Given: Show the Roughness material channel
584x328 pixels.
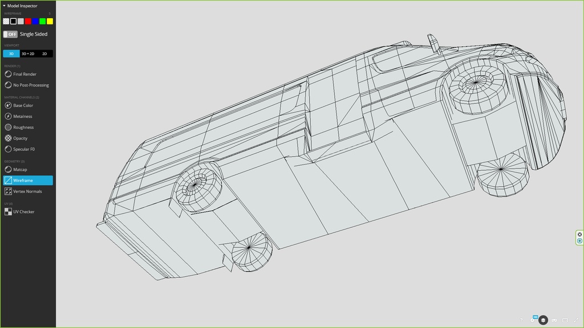Looking at the screenshot, I should click(23, 127).
